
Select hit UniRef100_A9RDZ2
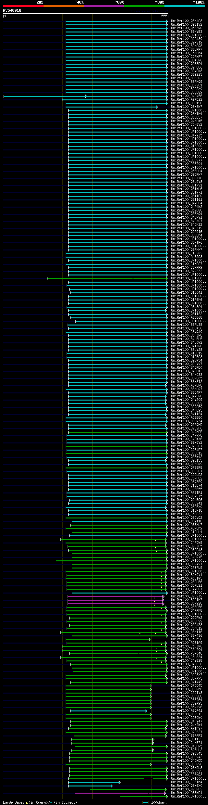click(x=187, y=99)
